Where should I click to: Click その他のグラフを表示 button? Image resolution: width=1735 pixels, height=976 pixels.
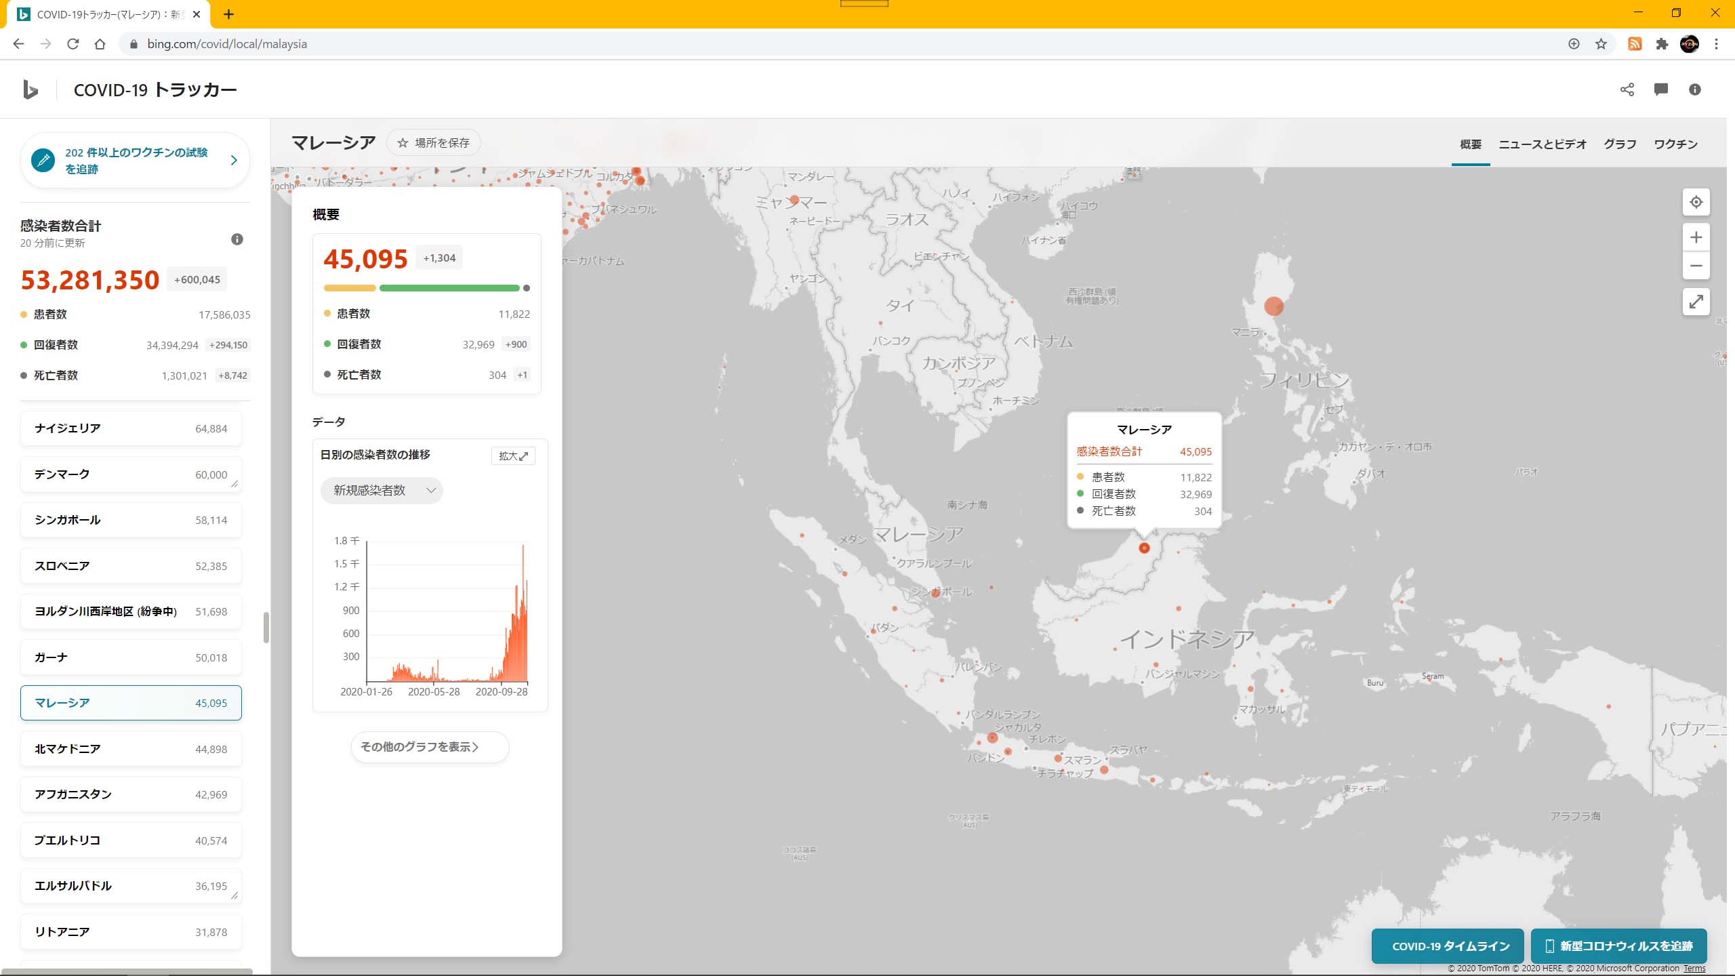pos(430,747)
